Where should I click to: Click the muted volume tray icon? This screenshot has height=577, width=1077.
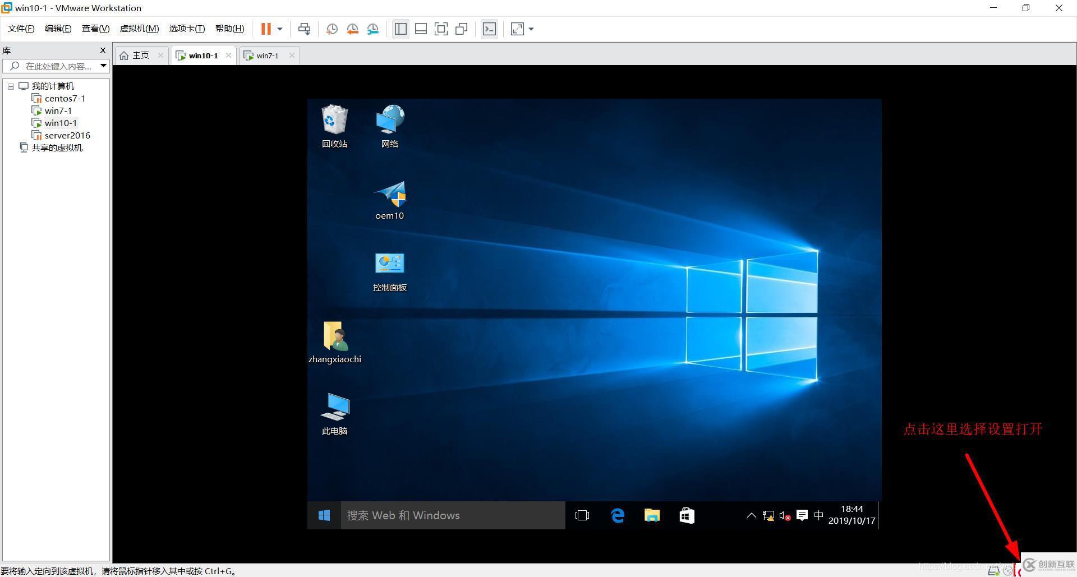pyautogui.click(x=785, y=515)
